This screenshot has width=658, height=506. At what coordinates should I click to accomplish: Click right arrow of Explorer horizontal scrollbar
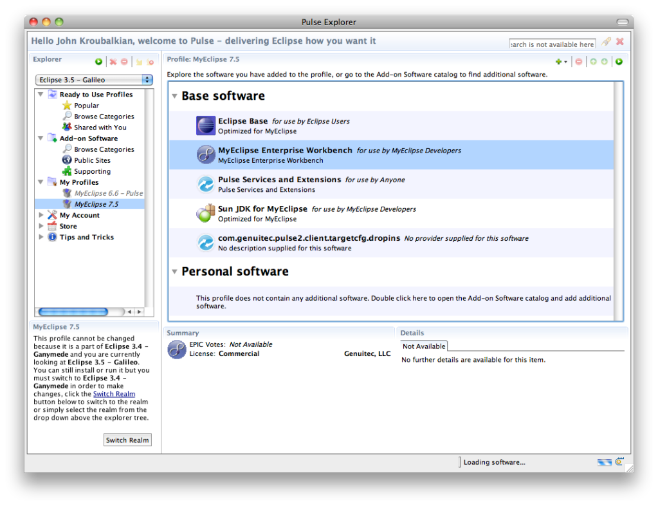[x=140, y=312]
